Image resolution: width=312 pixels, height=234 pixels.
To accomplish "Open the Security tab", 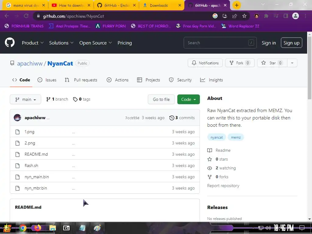I will (180, 80).
